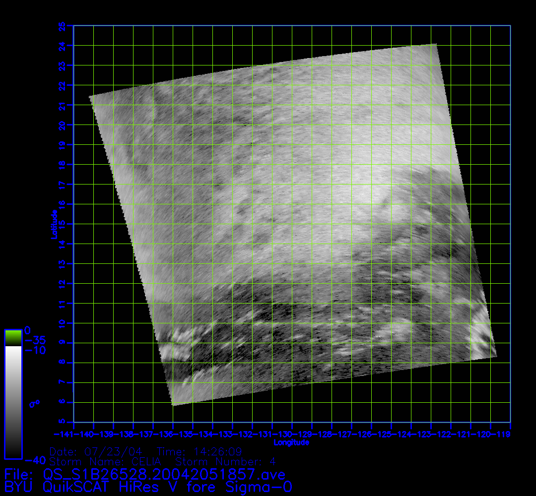The image size is (536, 496).
Task: Click the green top section of the color bar
Action: tap(13, 338)
